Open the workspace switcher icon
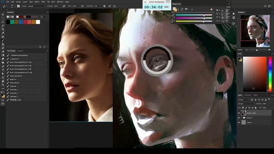 point(270,6)
